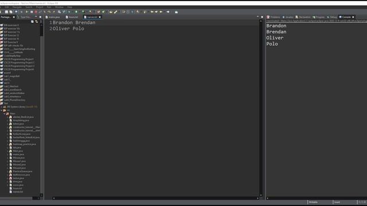The width and height of the screenshot is (367, 206).
Task: Click the Save icon in the toolbar
Action: [x=6, y=12]
